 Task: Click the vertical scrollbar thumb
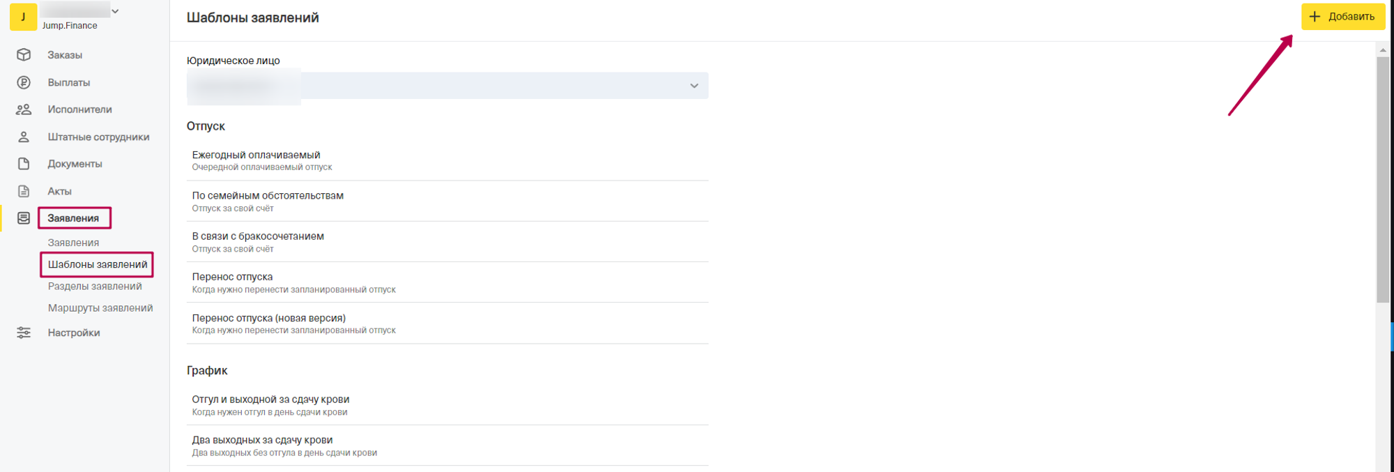(x=1383, y=180)
